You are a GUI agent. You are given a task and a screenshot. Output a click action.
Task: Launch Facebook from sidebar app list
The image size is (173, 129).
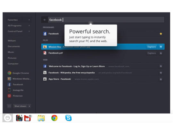coord(15,84)
